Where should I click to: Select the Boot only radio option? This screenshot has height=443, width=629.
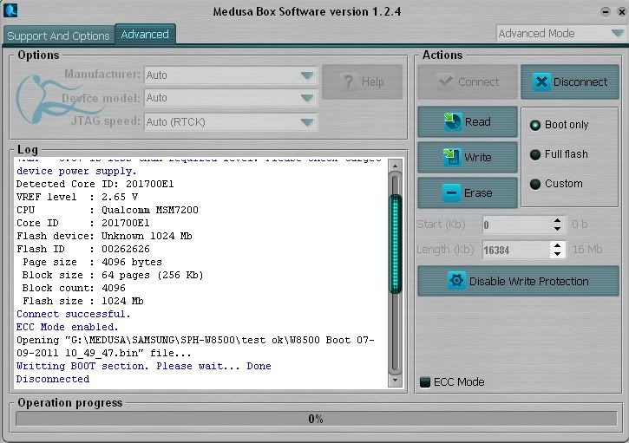pos(535,125)
